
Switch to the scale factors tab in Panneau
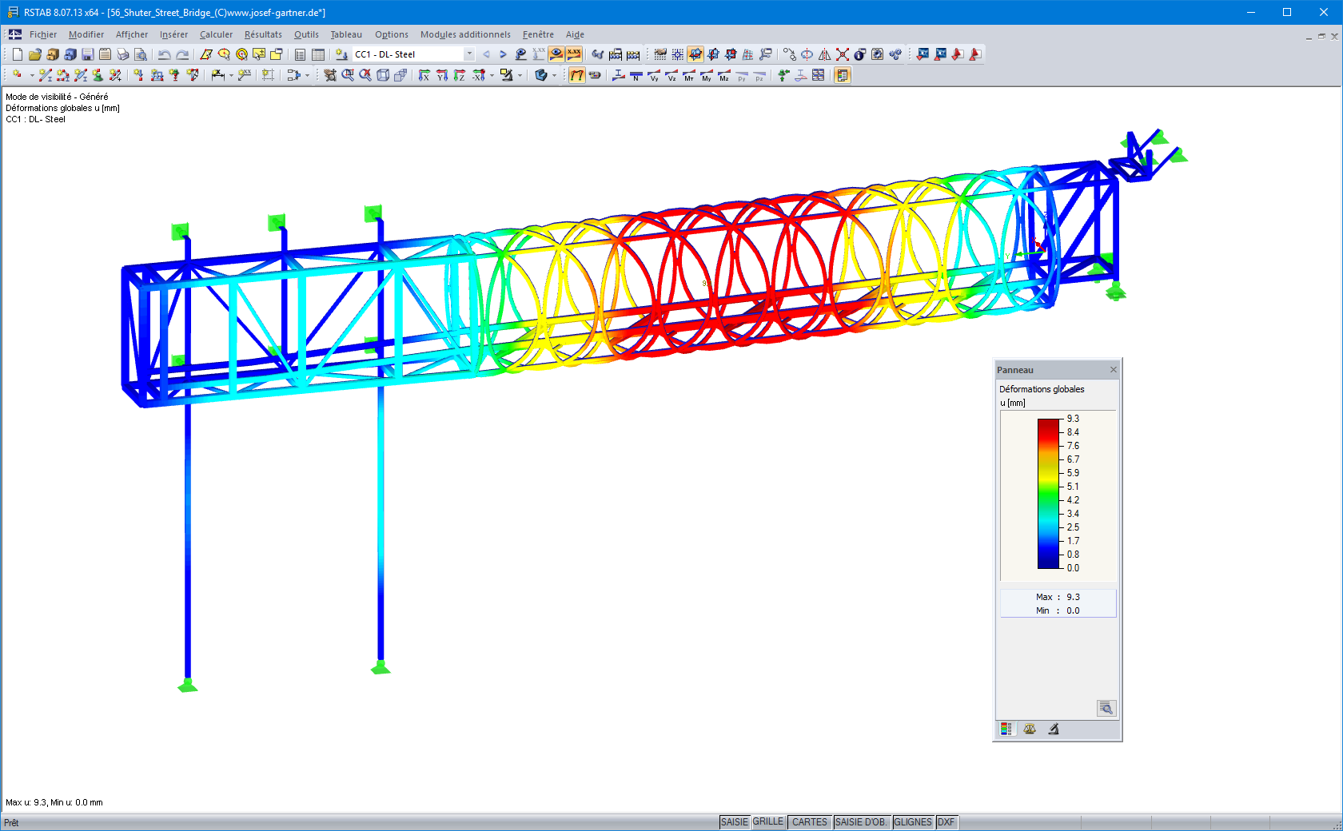coord(1030,729)
